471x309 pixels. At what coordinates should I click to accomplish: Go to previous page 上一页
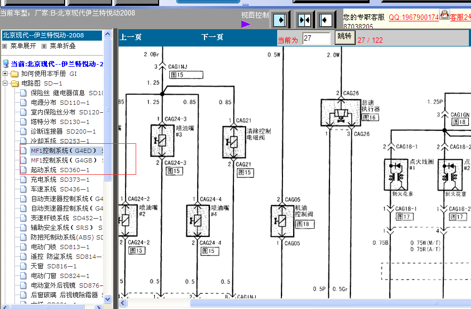131,37
